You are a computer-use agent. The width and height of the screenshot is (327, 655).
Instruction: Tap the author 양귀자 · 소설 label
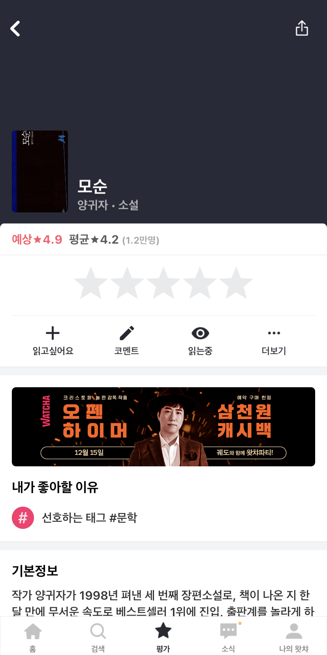(108, 205)
